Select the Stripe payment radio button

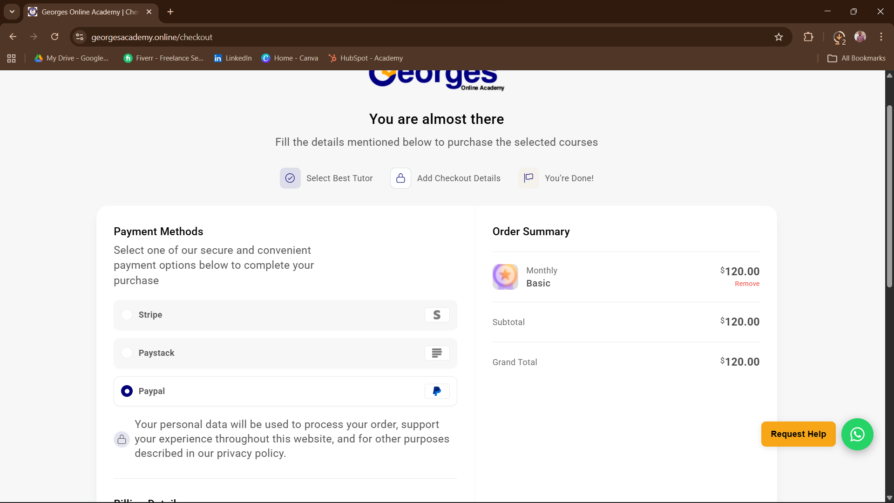[127, 315]
